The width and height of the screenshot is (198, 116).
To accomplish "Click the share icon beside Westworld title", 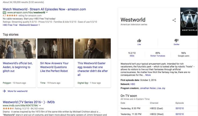I will pyautogui.click(x=174, y=20).
